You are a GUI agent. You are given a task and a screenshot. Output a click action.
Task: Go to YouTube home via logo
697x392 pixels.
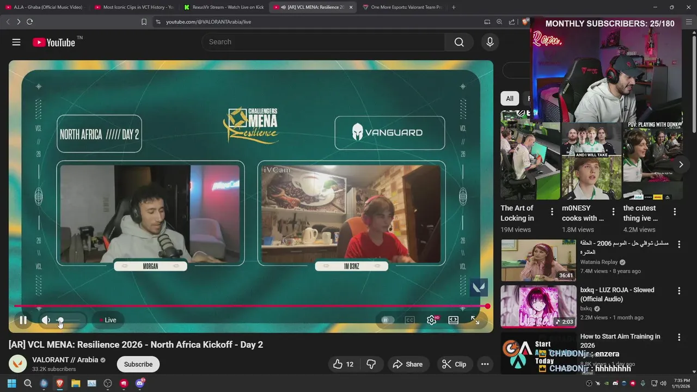[53, 42]
